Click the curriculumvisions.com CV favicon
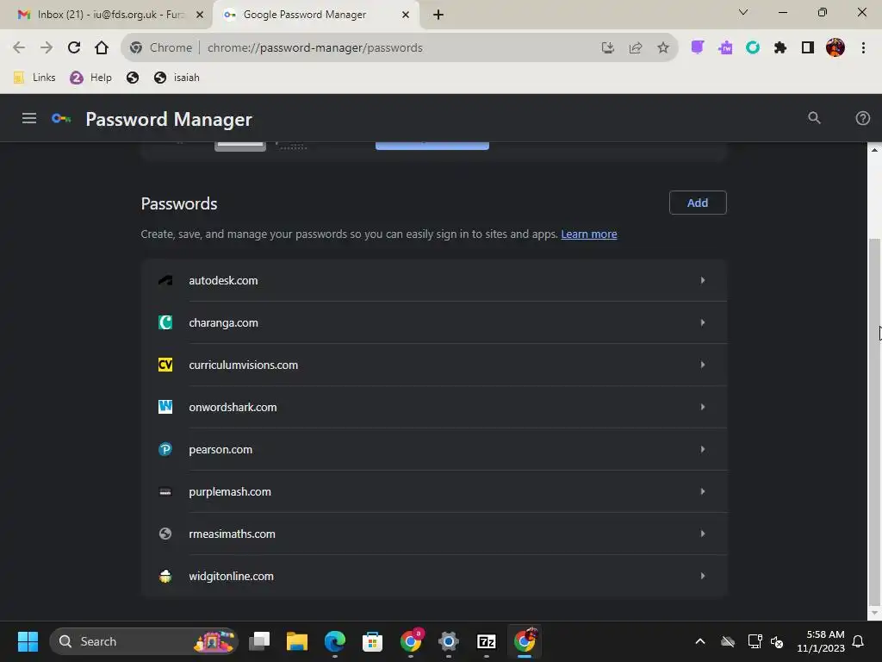 click(165, 365)
